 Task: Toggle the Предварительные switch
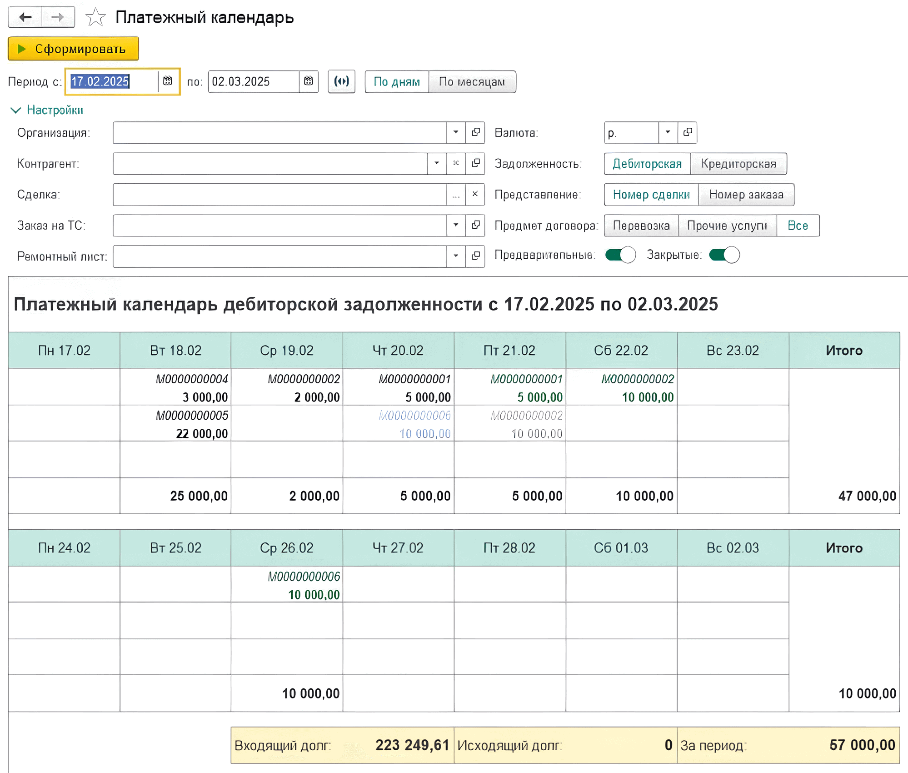click(x=620, y=255)
